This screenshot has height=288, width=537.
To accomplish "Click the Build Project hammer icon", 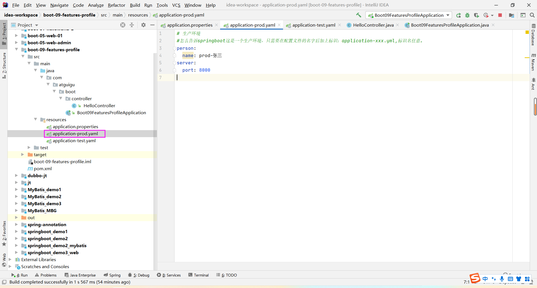I will (x=359, y=15).
